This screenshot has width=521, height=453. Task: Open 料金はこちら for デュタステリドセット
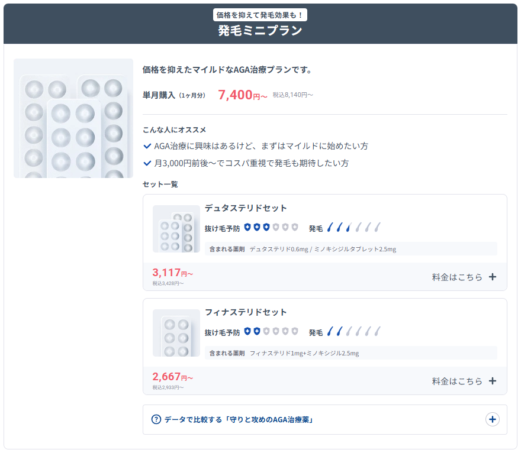pyautogui.click(x=457, y=277)
